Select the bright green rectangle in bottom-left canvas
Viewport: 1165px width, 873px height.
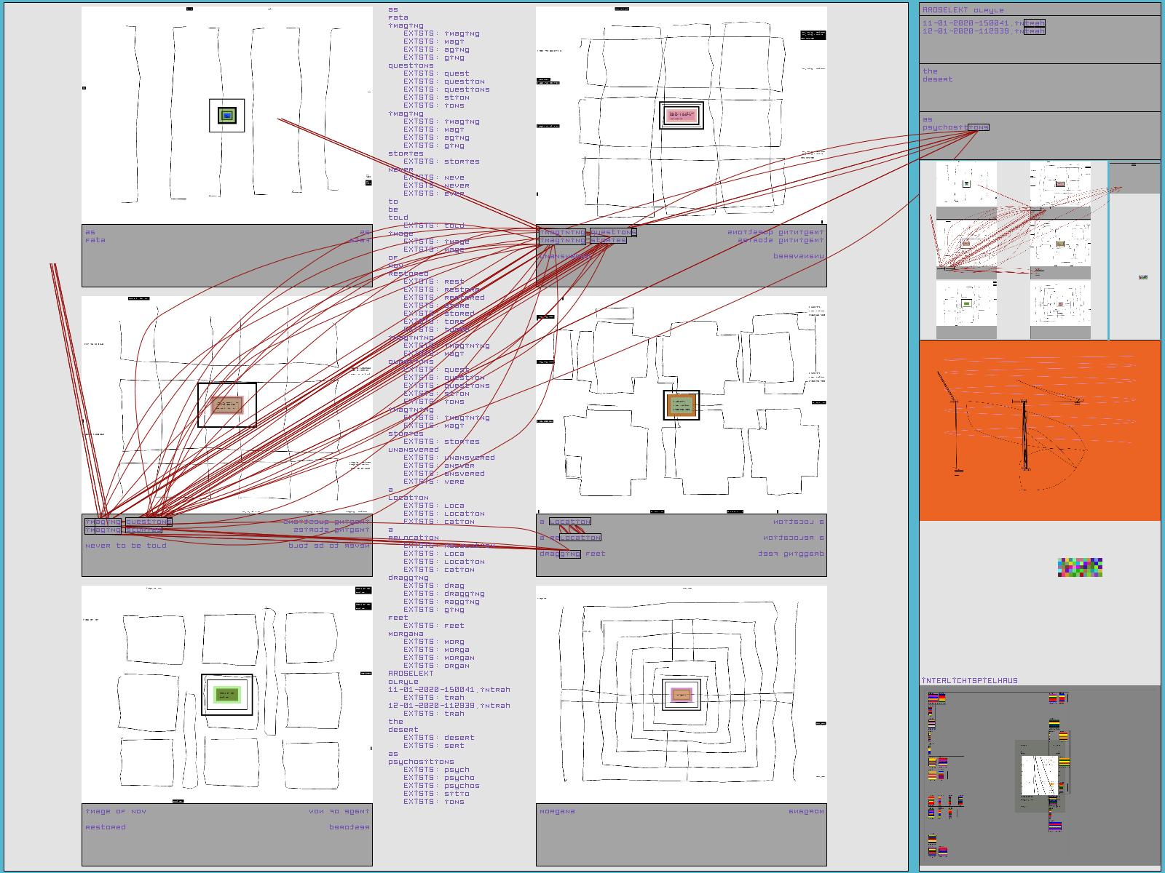227,695
